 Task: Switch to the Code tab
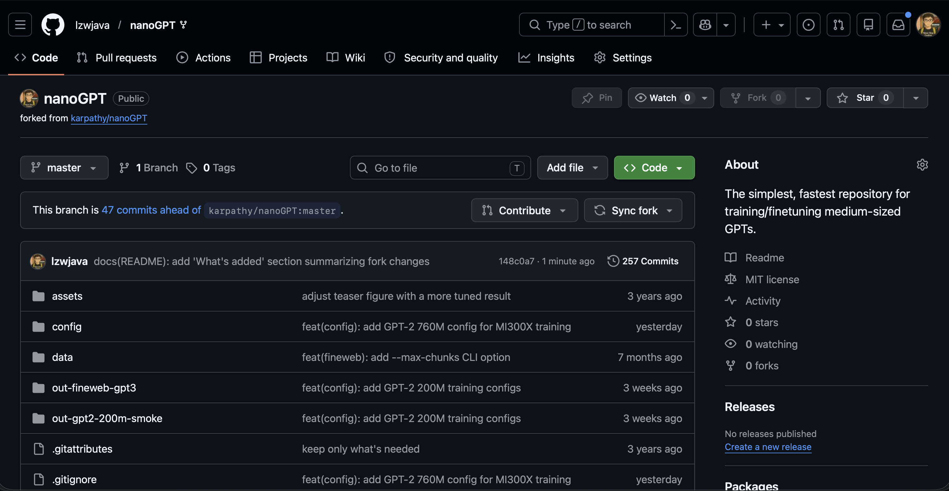(x=36, y=58)
